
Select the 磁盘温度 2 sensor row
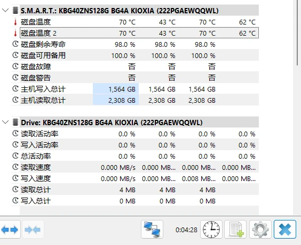click(x=139, y=33)
